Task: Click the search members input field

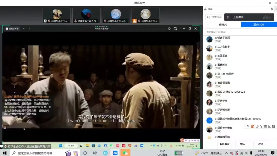Action: tap(214, 17)
